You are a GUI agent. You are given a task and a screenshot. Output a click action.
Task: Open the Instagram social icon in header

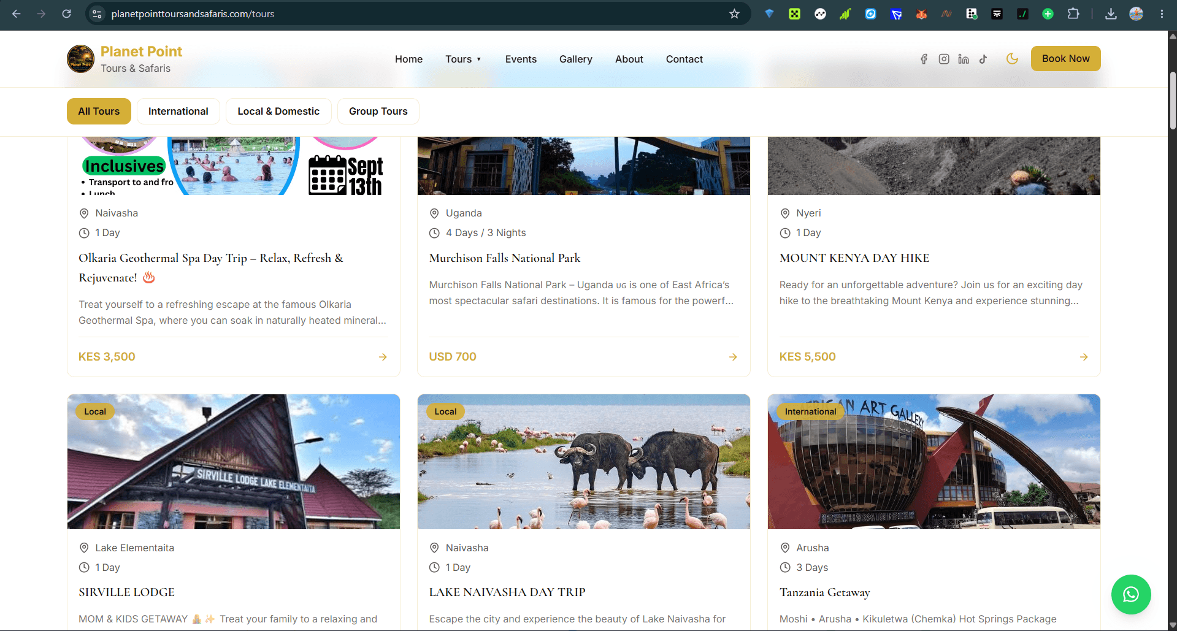click(x=944, y=59)
